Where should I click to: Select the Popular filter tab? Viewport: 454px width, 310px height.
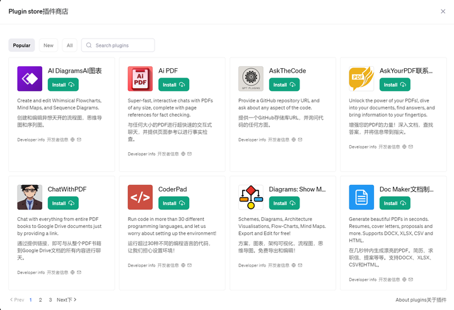click(x=21, y=45)
